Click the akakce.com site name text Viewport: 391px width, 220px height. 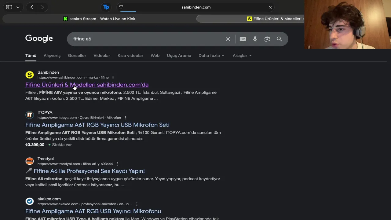tap(49, 199)
